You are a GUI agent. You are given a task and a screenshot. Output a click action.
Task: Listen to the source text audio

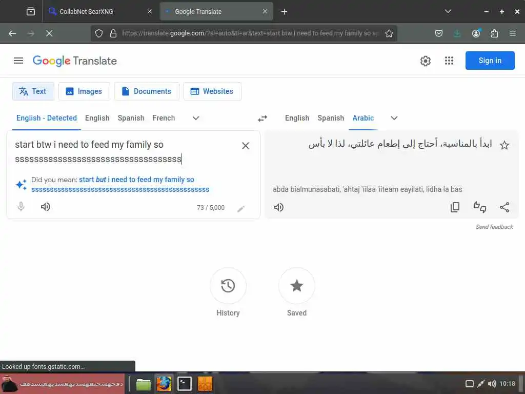coord(45,207)
